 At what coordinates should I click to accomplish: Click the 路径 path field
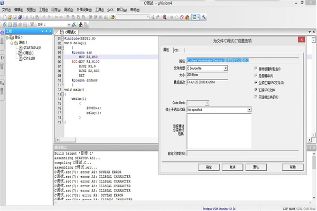tap(243, 60)
